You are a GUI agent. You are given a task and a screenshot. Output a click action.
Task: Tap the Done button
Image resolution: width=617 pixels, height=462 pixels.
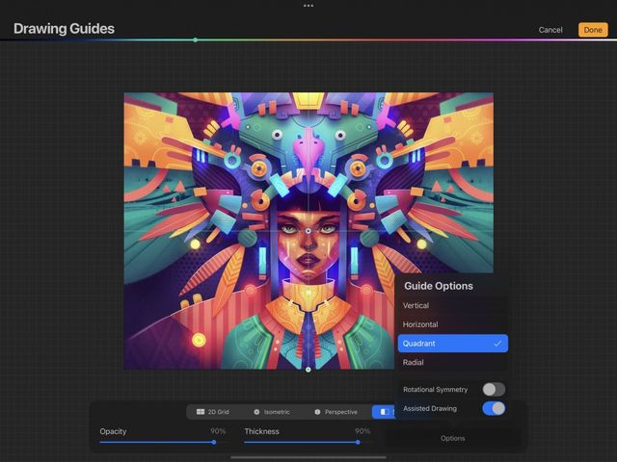click(593, 30)
